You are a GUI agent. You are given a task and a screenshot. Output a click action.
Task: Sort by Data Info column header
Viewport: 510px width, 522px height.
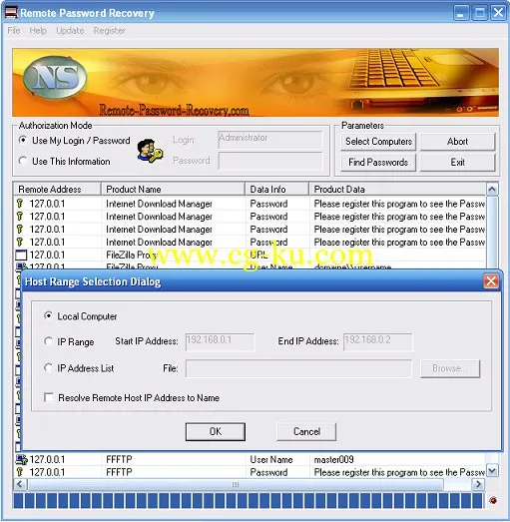(277, 189)
